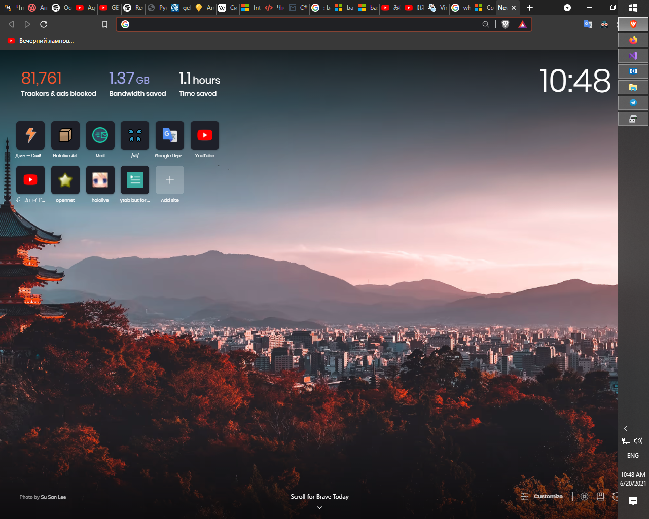Open the ボーカロイド top site tile
Image resolution: width=649 pixels, height=519 pixels.
[30, 180]
